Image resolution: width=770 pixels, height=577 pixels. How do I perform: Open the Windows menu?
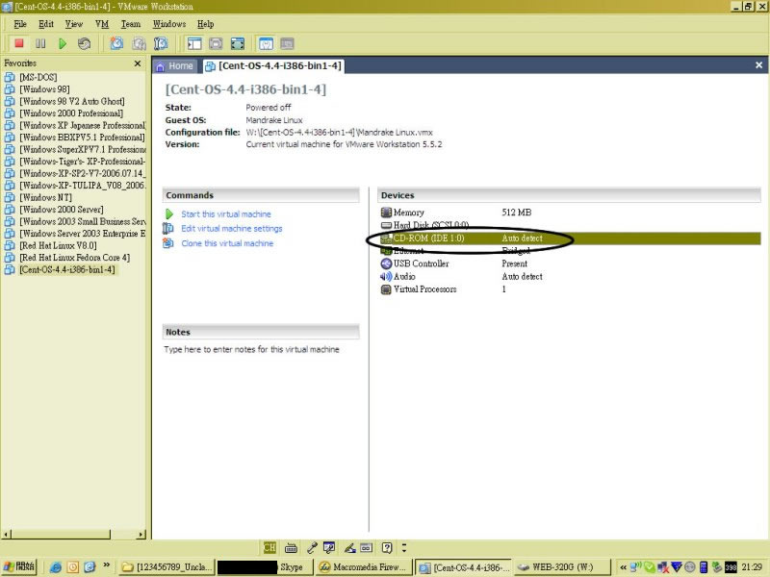pos(169,24)
